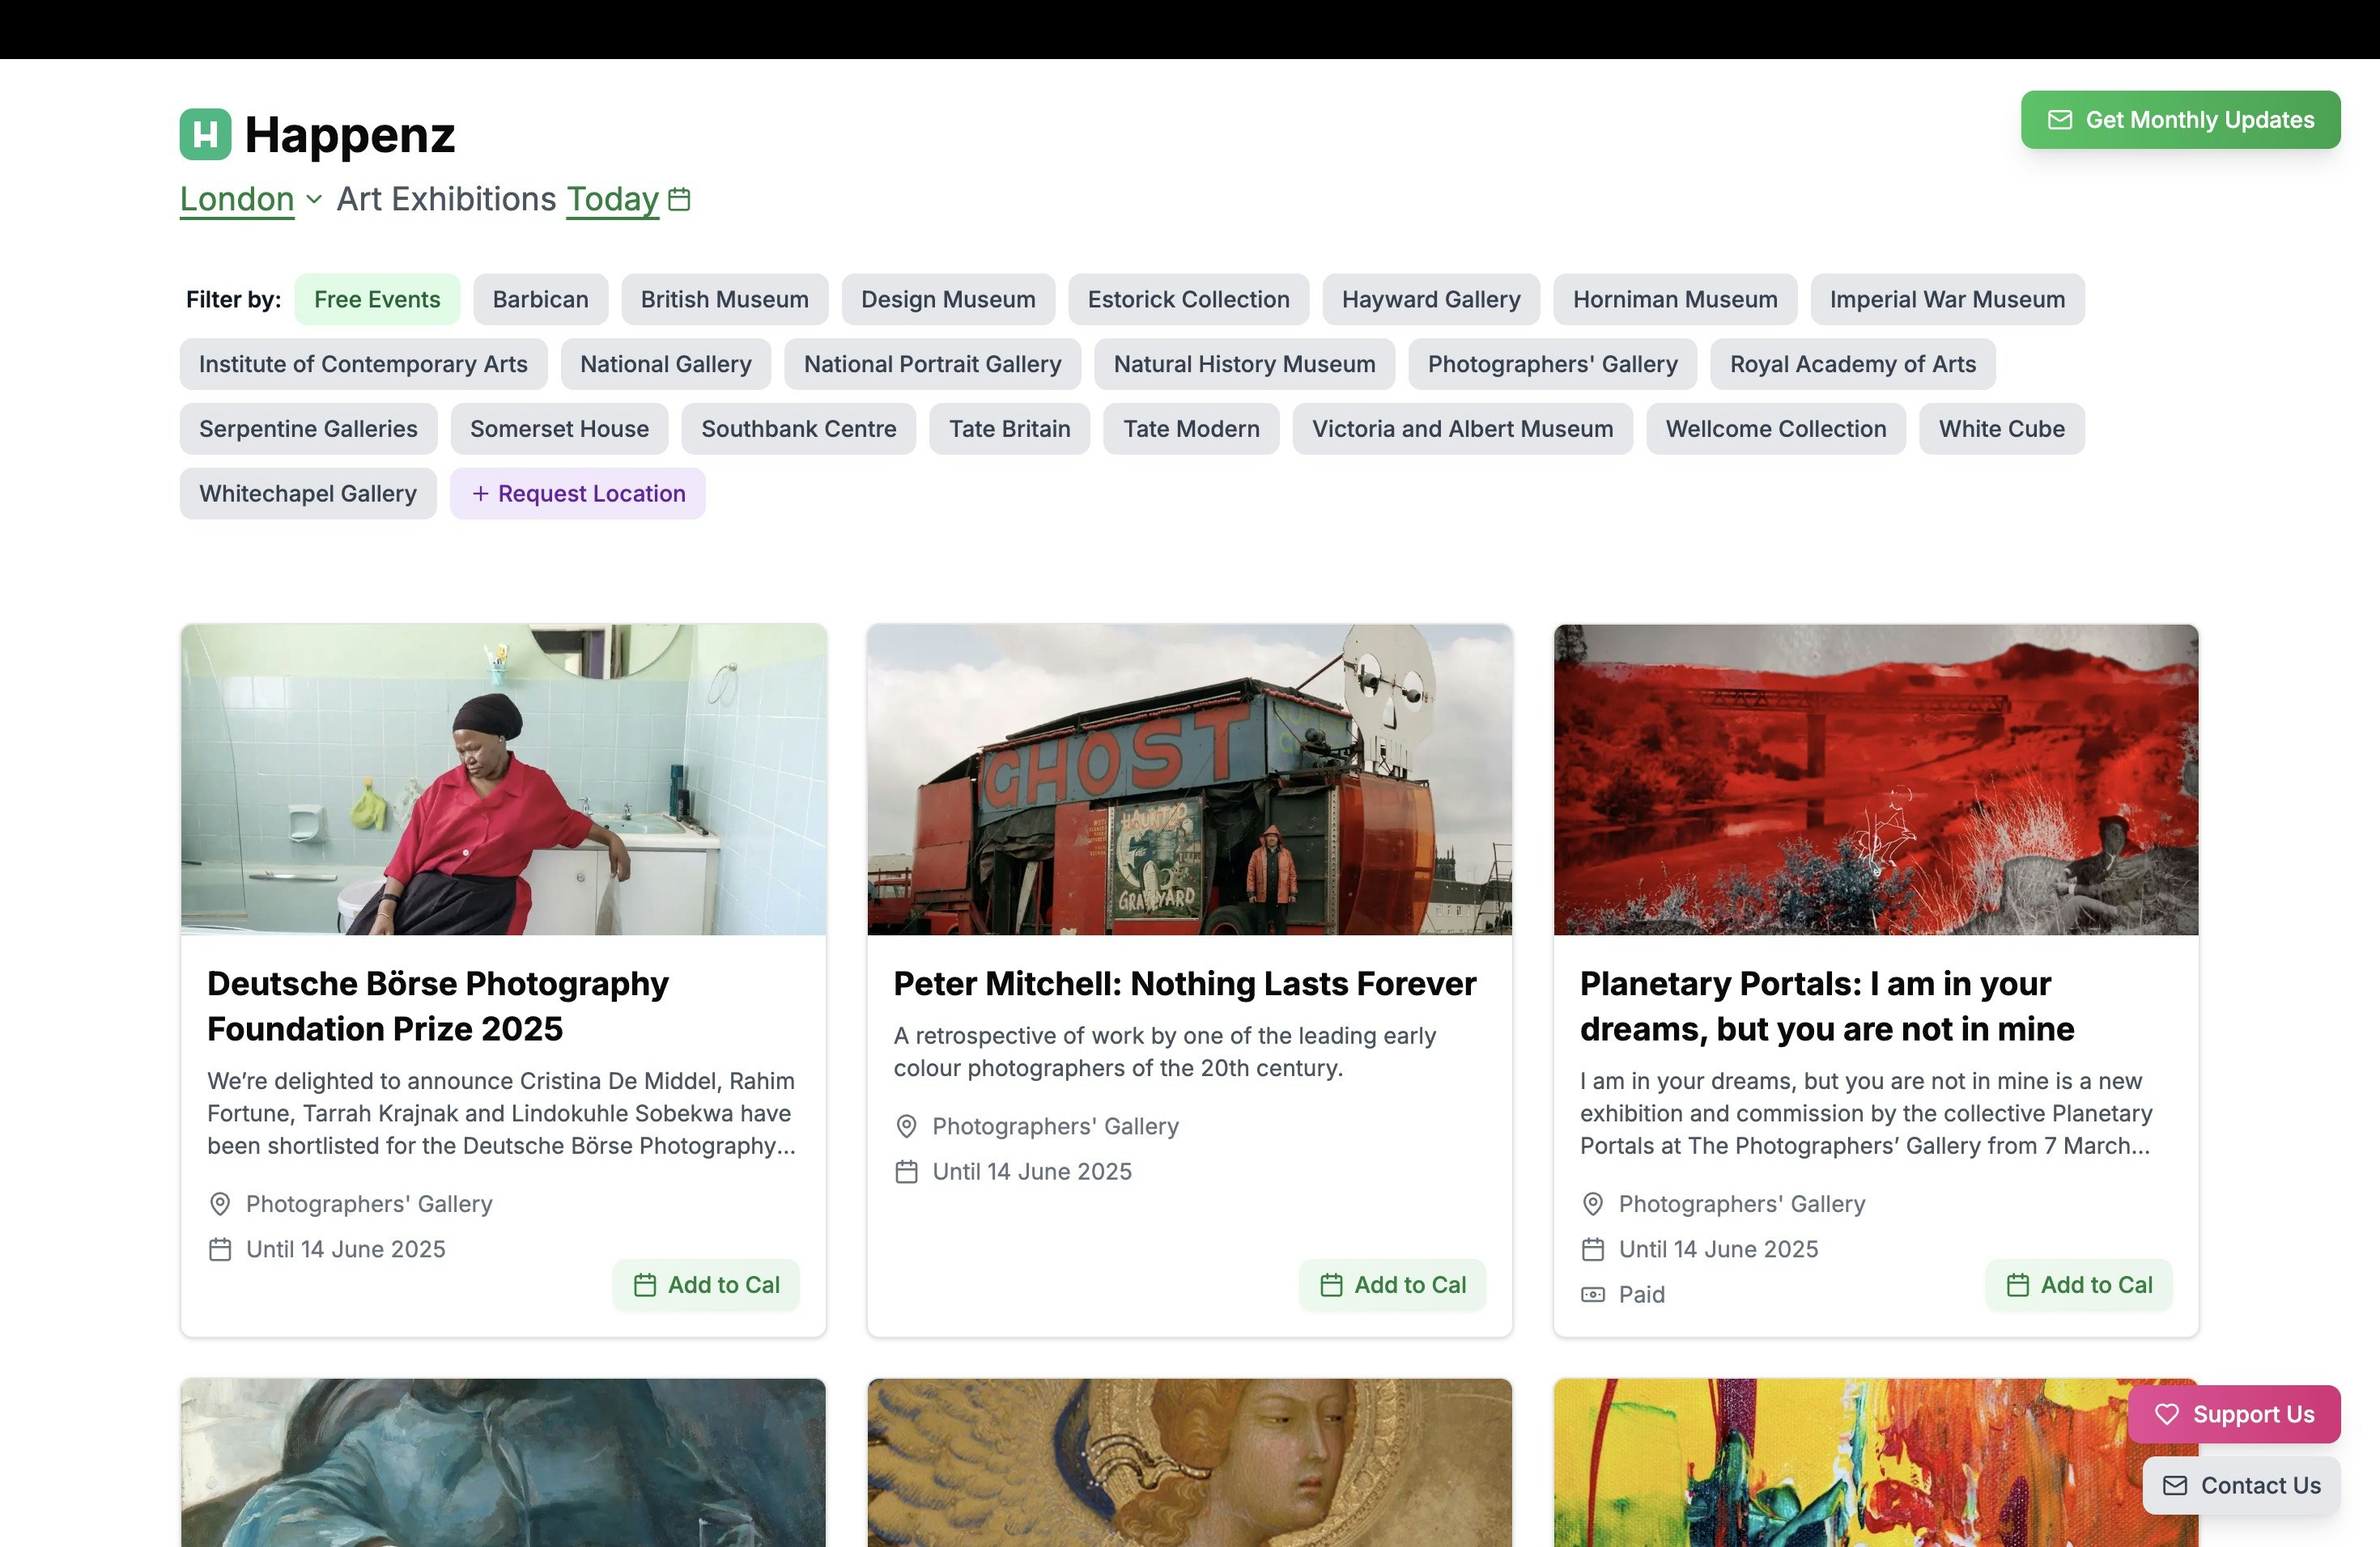Viewport: 2380px width, 1547px height.
Task: Add Planetary Portals exhibition to calendar
Action: click(x=2078, y=1284)
